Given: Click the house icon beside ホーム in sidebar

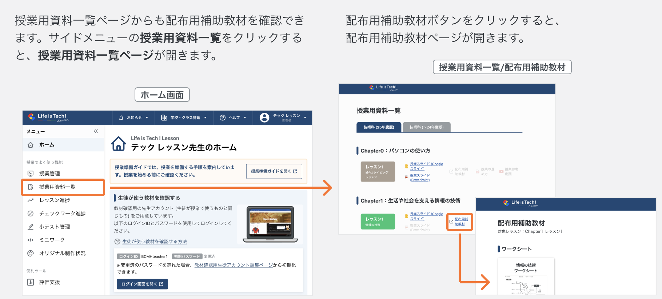Looking at the screenshot, I should coord(31,145).
